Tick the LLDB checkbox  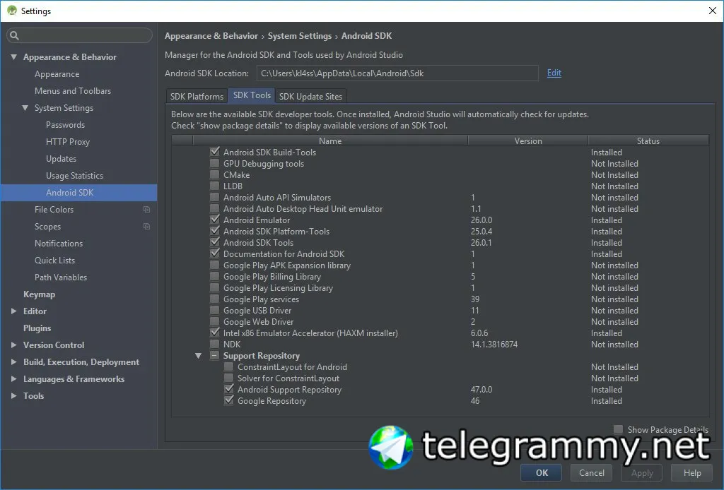coord(215,186)
